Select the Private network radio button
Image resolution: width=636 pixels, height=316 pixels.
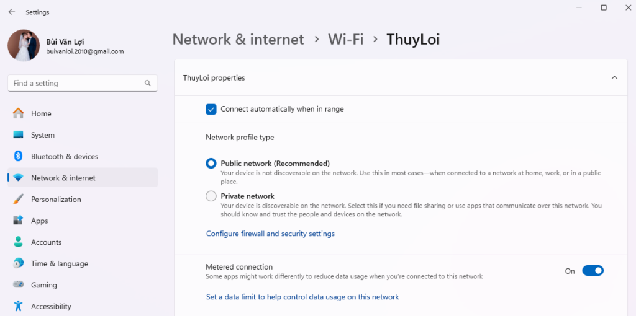pos(211,196)
